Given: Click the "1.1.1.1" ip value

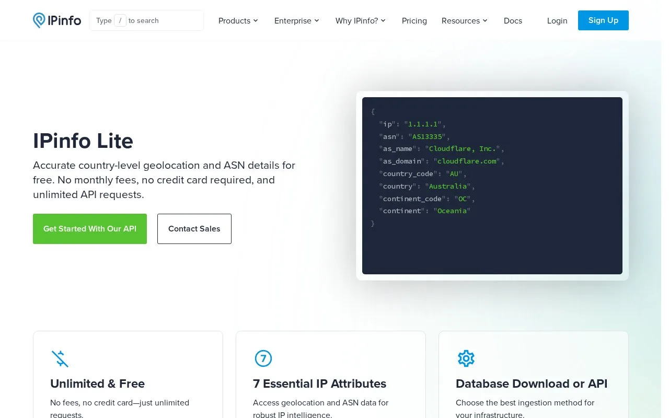Looking at the screenshot, I should pyautogui.click(x=423, y=124).
